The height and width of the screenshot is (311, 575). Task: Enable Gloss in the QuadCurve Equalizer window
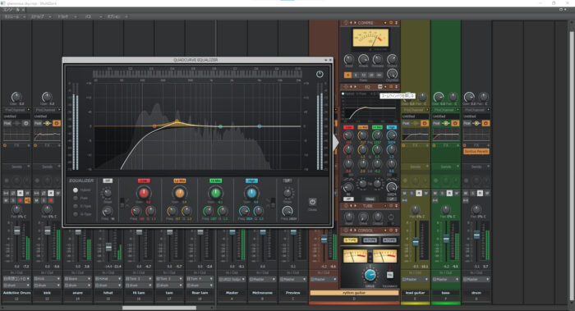312,202
